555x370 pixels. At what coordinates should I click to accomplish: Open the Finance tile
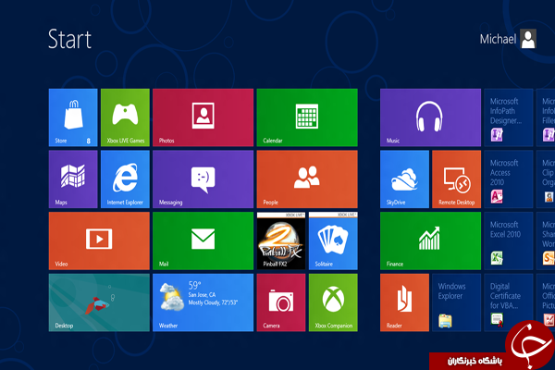coord(430,240)
